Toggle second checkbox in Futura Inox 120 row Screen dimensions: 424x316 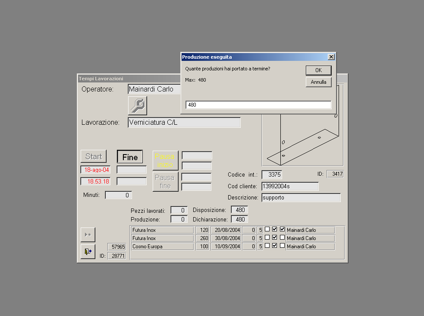click(275, 229)
